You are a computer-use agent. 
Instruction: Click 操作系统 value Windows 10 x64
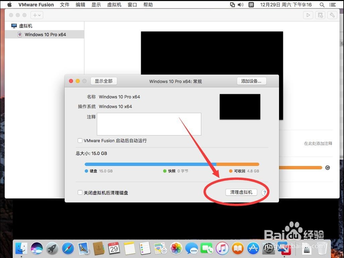tap(115, 106)
